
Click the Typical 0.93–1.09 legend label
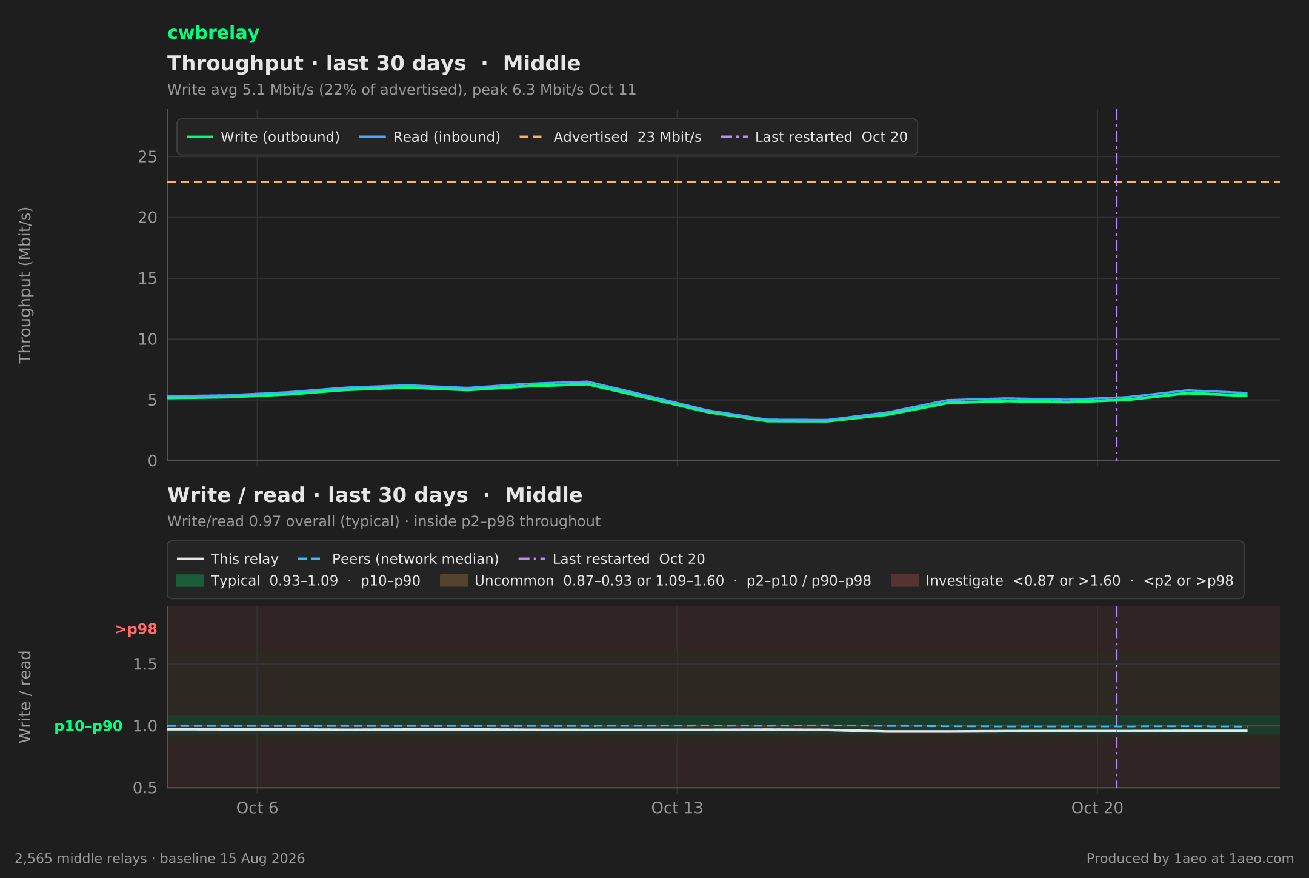pyautogui.click(x=316, y=581)
